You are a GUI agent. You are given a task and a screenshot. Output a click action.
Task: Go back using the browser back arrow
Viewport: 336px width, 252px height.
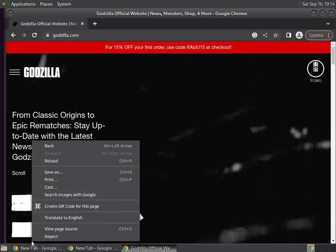13,35
